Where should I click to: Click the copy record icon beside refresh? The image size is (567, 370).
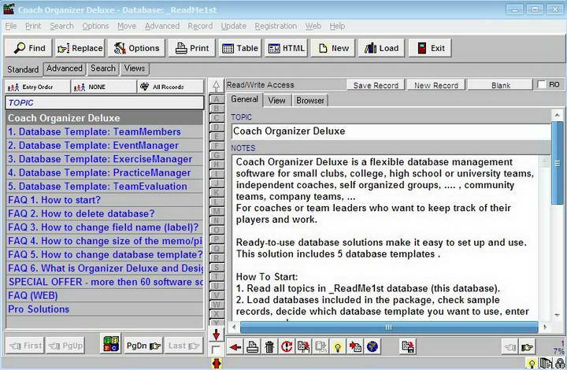click(303, 347)
